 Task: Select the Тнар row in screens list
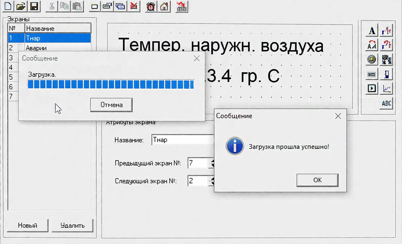(x=58, y=38)
